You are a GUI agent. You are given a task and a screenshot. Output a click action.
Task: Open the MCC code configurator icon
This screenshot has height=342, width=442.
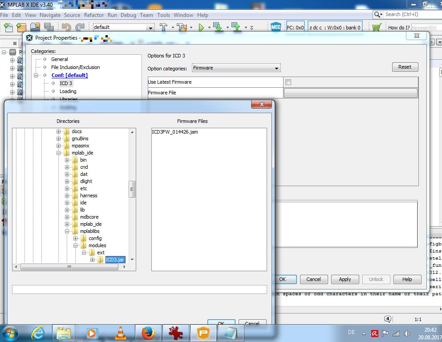point(276,27)
